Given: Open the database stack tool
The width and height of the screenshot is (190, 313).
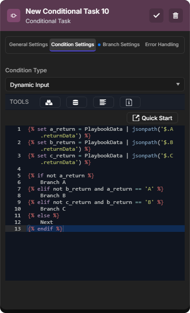Looking at the screenshot, I should click(x=76, y=102).
